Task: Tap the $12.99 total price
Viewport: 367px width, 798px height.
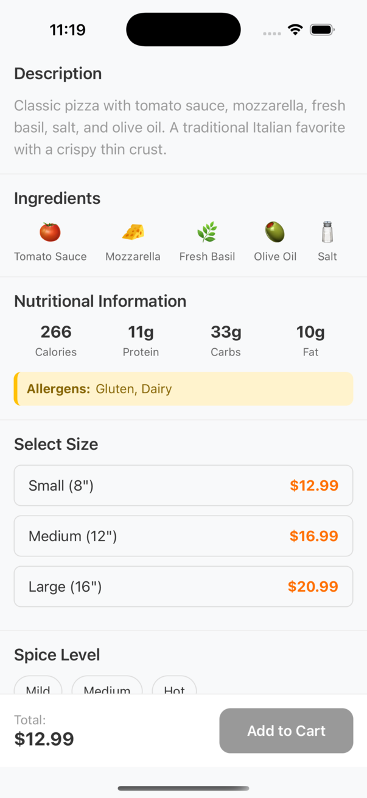Action: click(44, 739)
